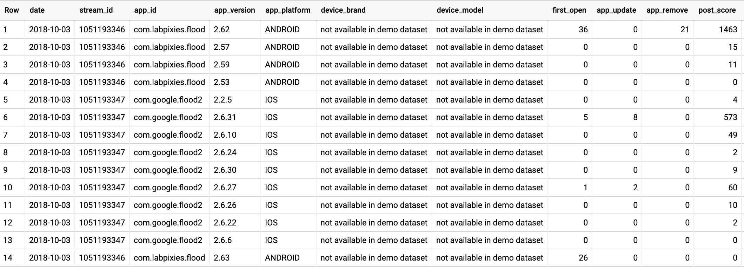744x269 pixels.
Task: Click app_version cell 2.6.31
Action: coord(225,117)
